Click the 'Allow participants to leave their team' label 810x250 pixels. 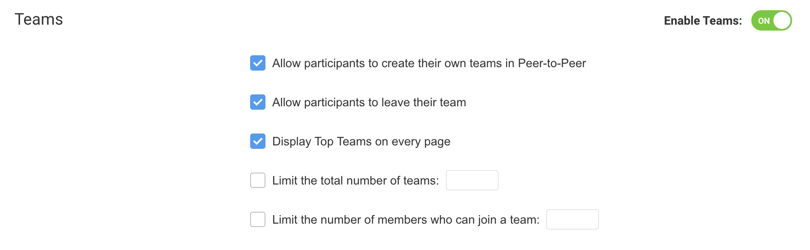pyautogui.click(x=369, y=102)
